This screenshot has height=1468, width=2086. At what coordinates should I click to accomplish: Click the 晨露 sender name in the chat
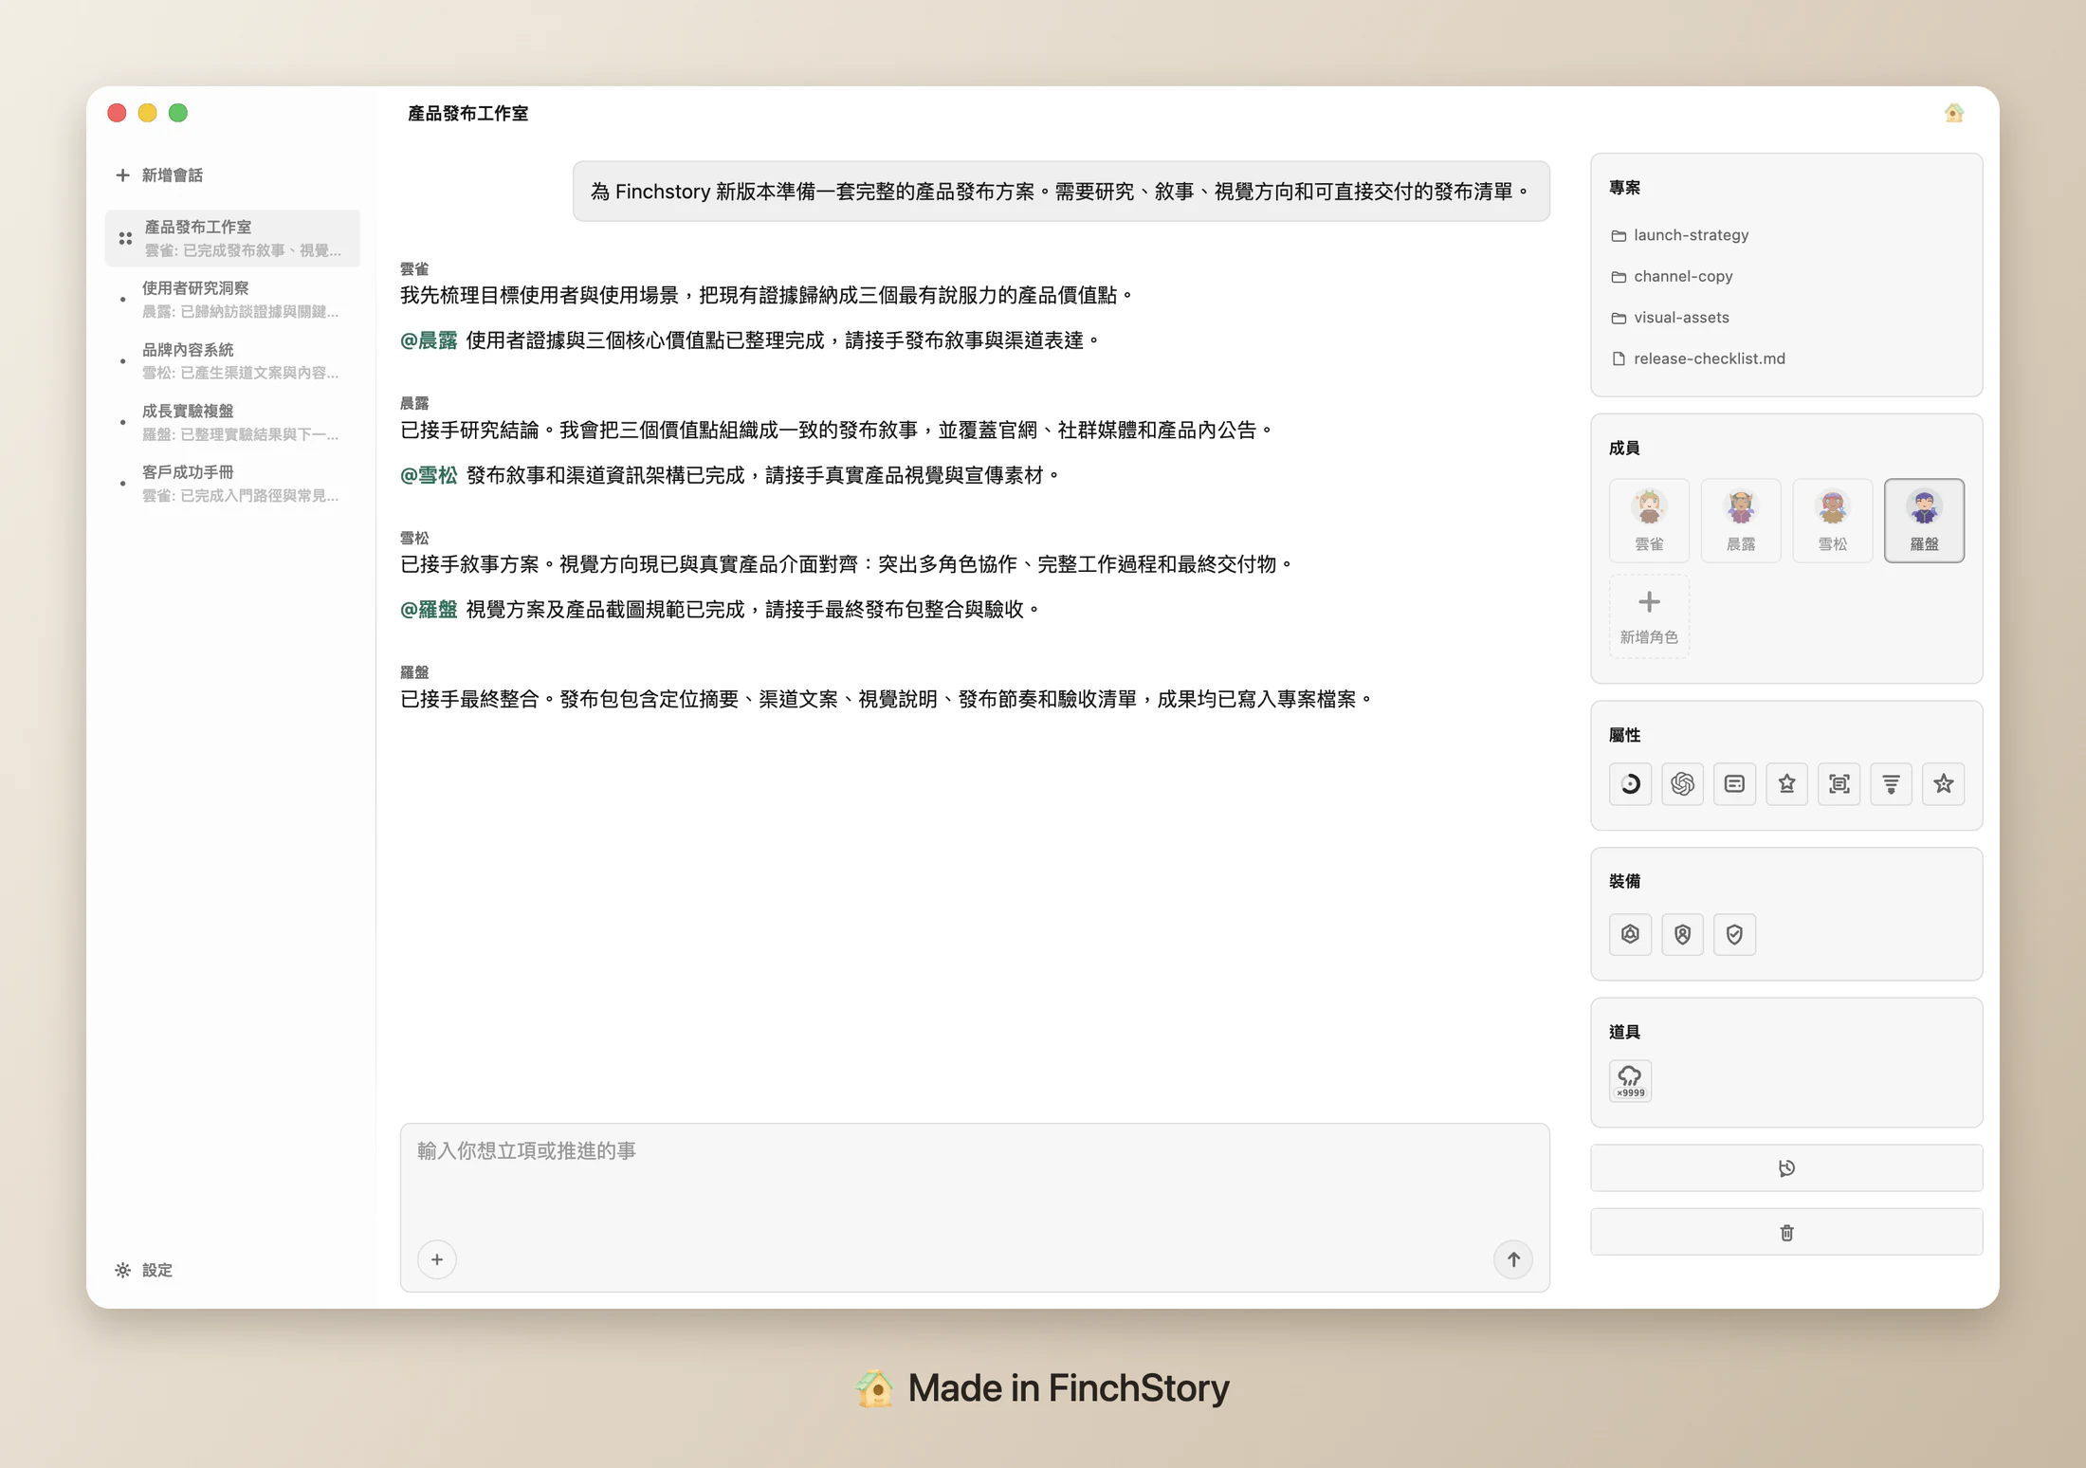[x=414, y=404]
